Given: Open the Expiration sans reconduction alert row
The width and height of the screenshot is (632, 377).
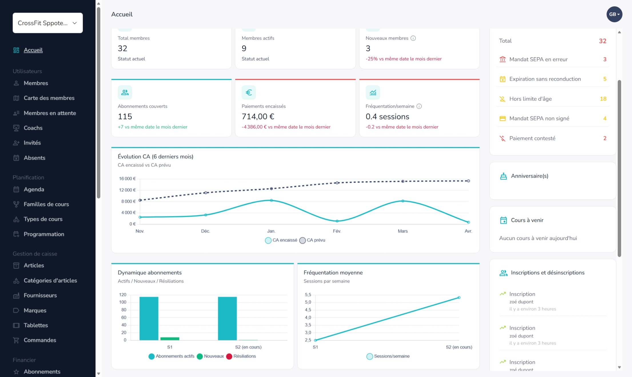Looking at the screenshot, I should click(x=553, y=79).
